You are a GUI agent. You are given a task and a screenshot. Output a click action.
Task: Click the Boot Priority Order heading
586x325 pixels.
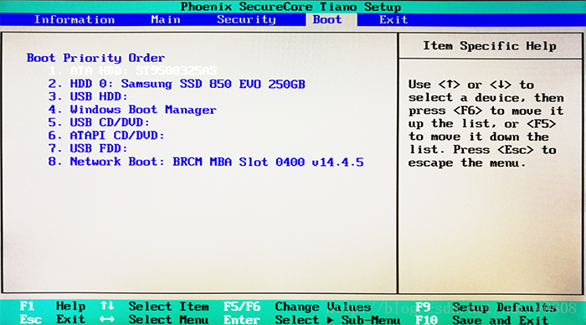click(x=95, y=58)
